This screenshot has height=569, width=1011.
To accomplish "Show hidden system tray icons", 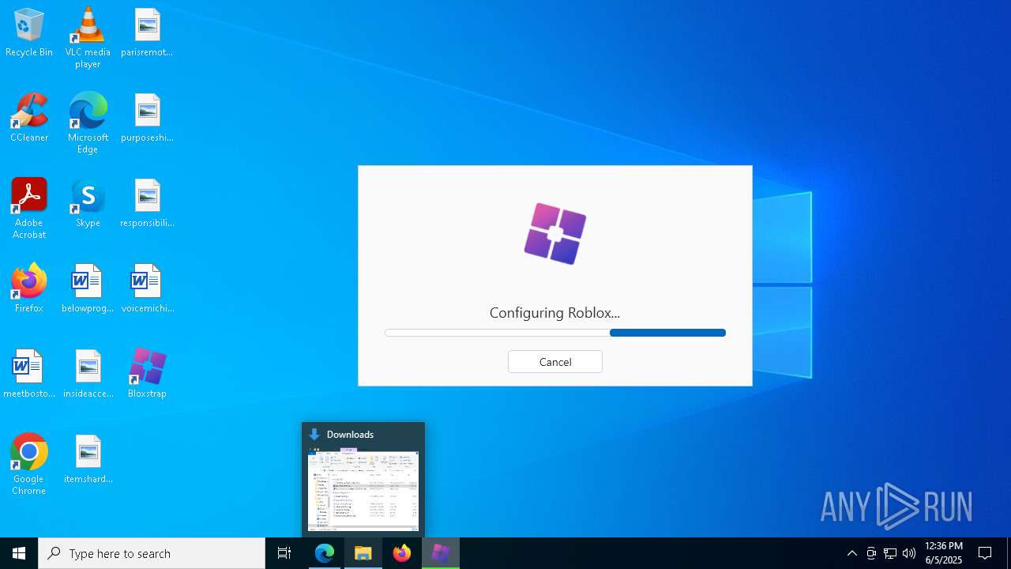I will [852, 553].
